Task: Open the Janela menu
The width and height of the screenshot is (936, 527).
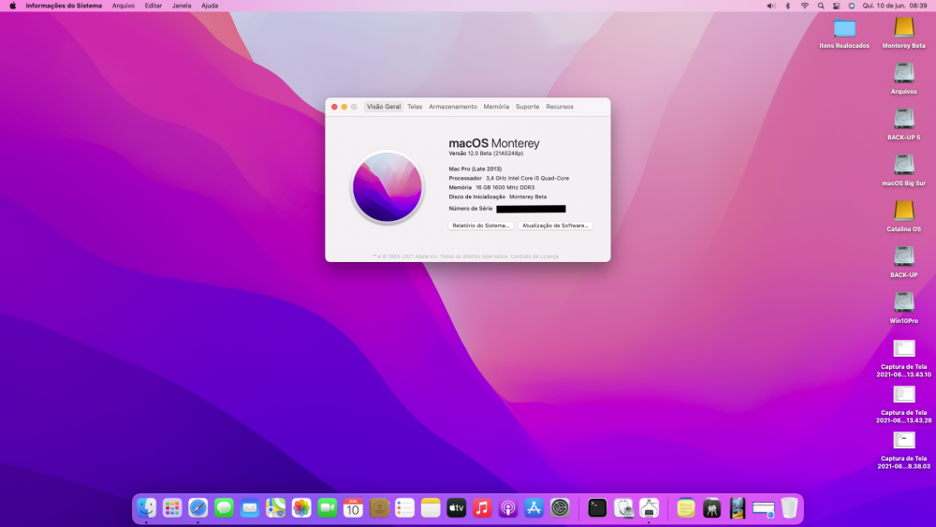Action: pos(182,6)
